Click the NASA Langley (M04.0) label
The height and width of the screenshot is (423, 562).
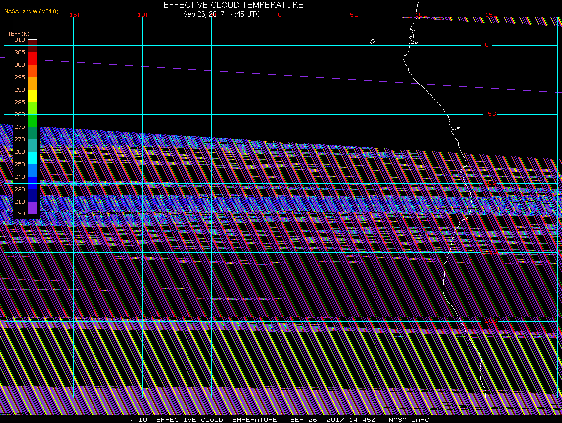(x=31, y=11)
